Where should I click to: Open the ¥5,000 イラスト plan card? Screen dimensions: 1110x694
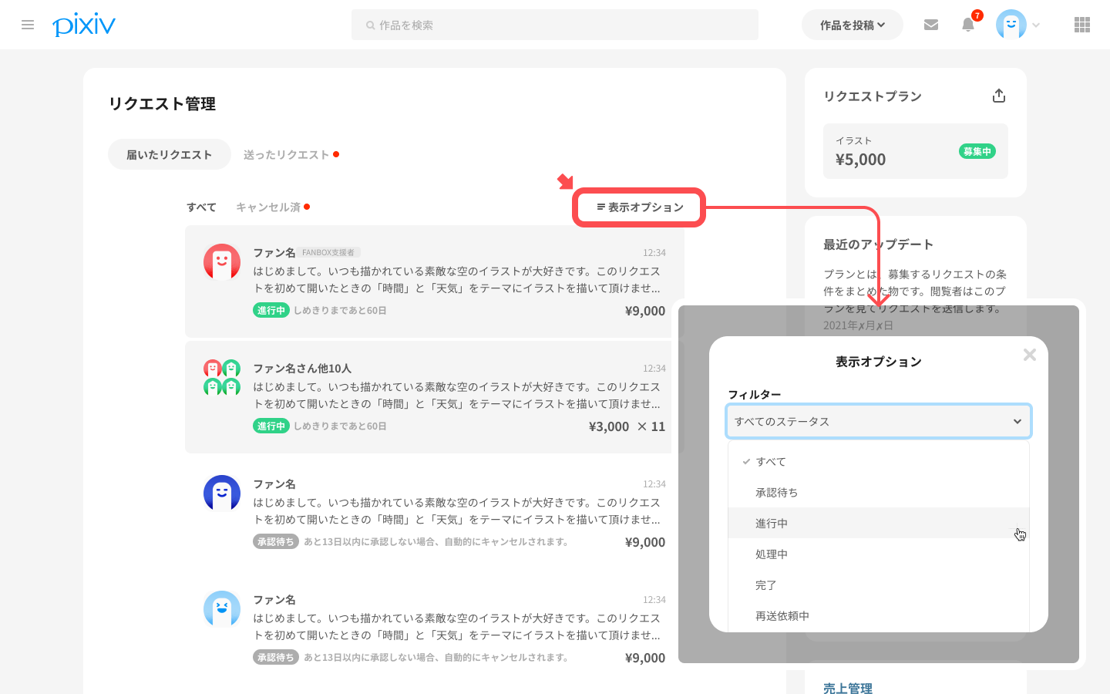pos(915,151)
